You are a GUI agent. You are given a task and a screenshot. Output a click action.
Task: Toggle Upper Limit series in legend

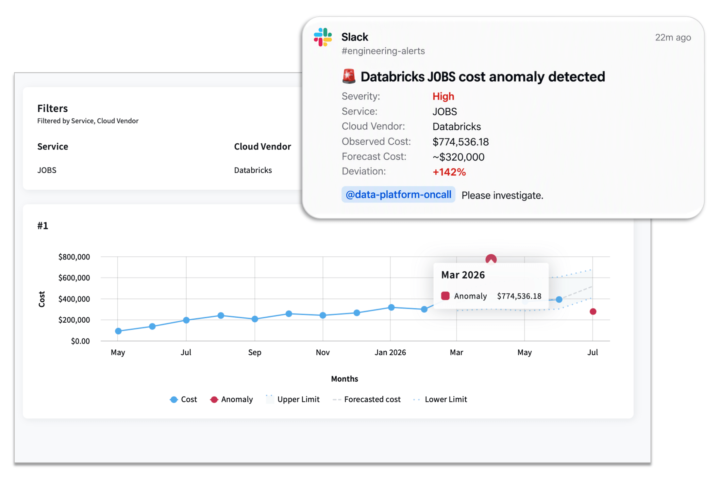pos(293,399)
